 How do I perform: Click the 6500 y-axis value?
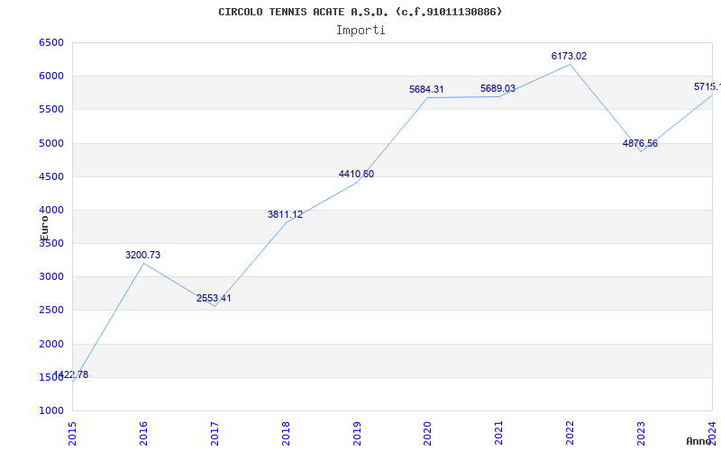[x=51, y=42]
